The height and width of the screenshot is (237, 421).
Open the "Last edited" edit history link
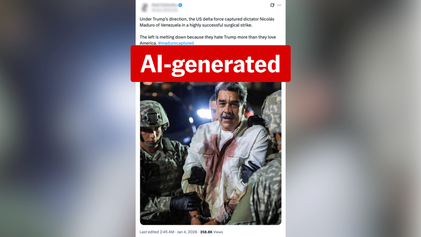coord(150,232)
